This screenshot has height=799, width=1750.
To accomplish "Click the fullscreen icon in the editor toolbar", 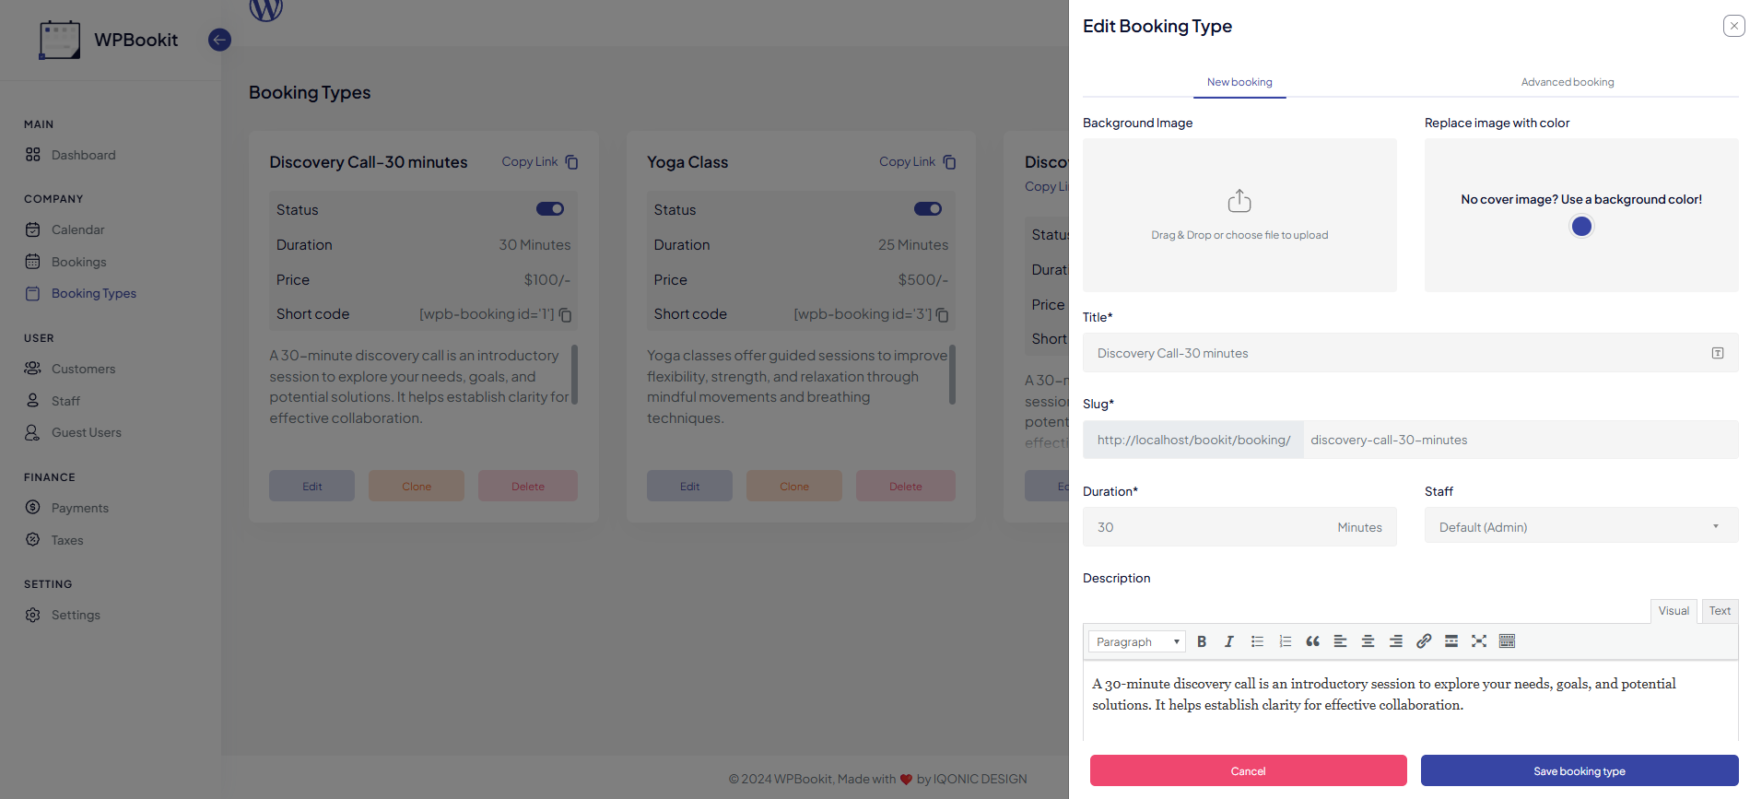I will (x=1479, y=641).
